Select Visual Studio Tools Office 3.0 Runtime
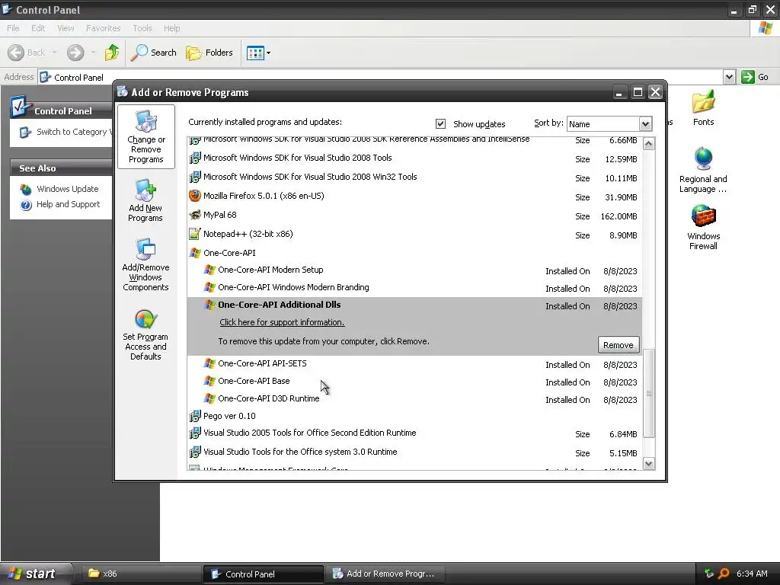This screenshot has width=780, height=585. (414, 452)
